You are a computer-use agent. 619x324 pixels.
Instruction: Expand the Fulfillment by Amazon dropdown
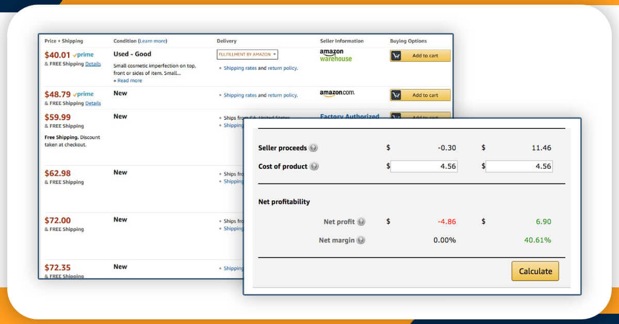point(247,54)
